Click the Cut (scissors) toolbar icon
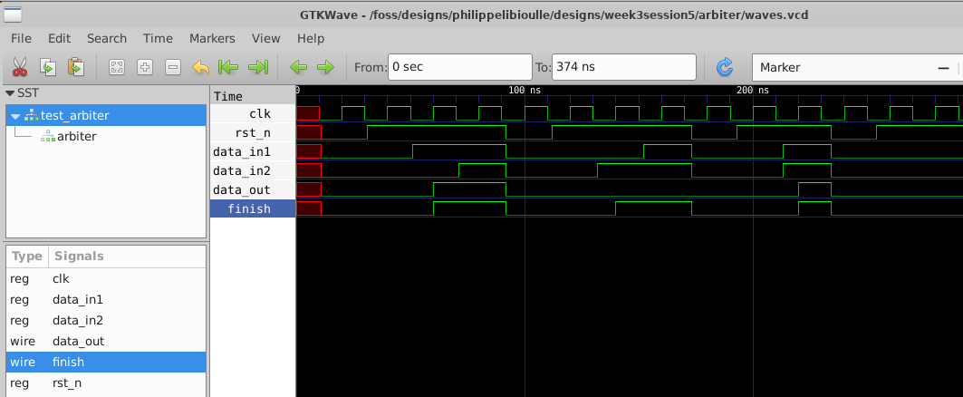Screen dimensions: 963x397 pos(20,67)
